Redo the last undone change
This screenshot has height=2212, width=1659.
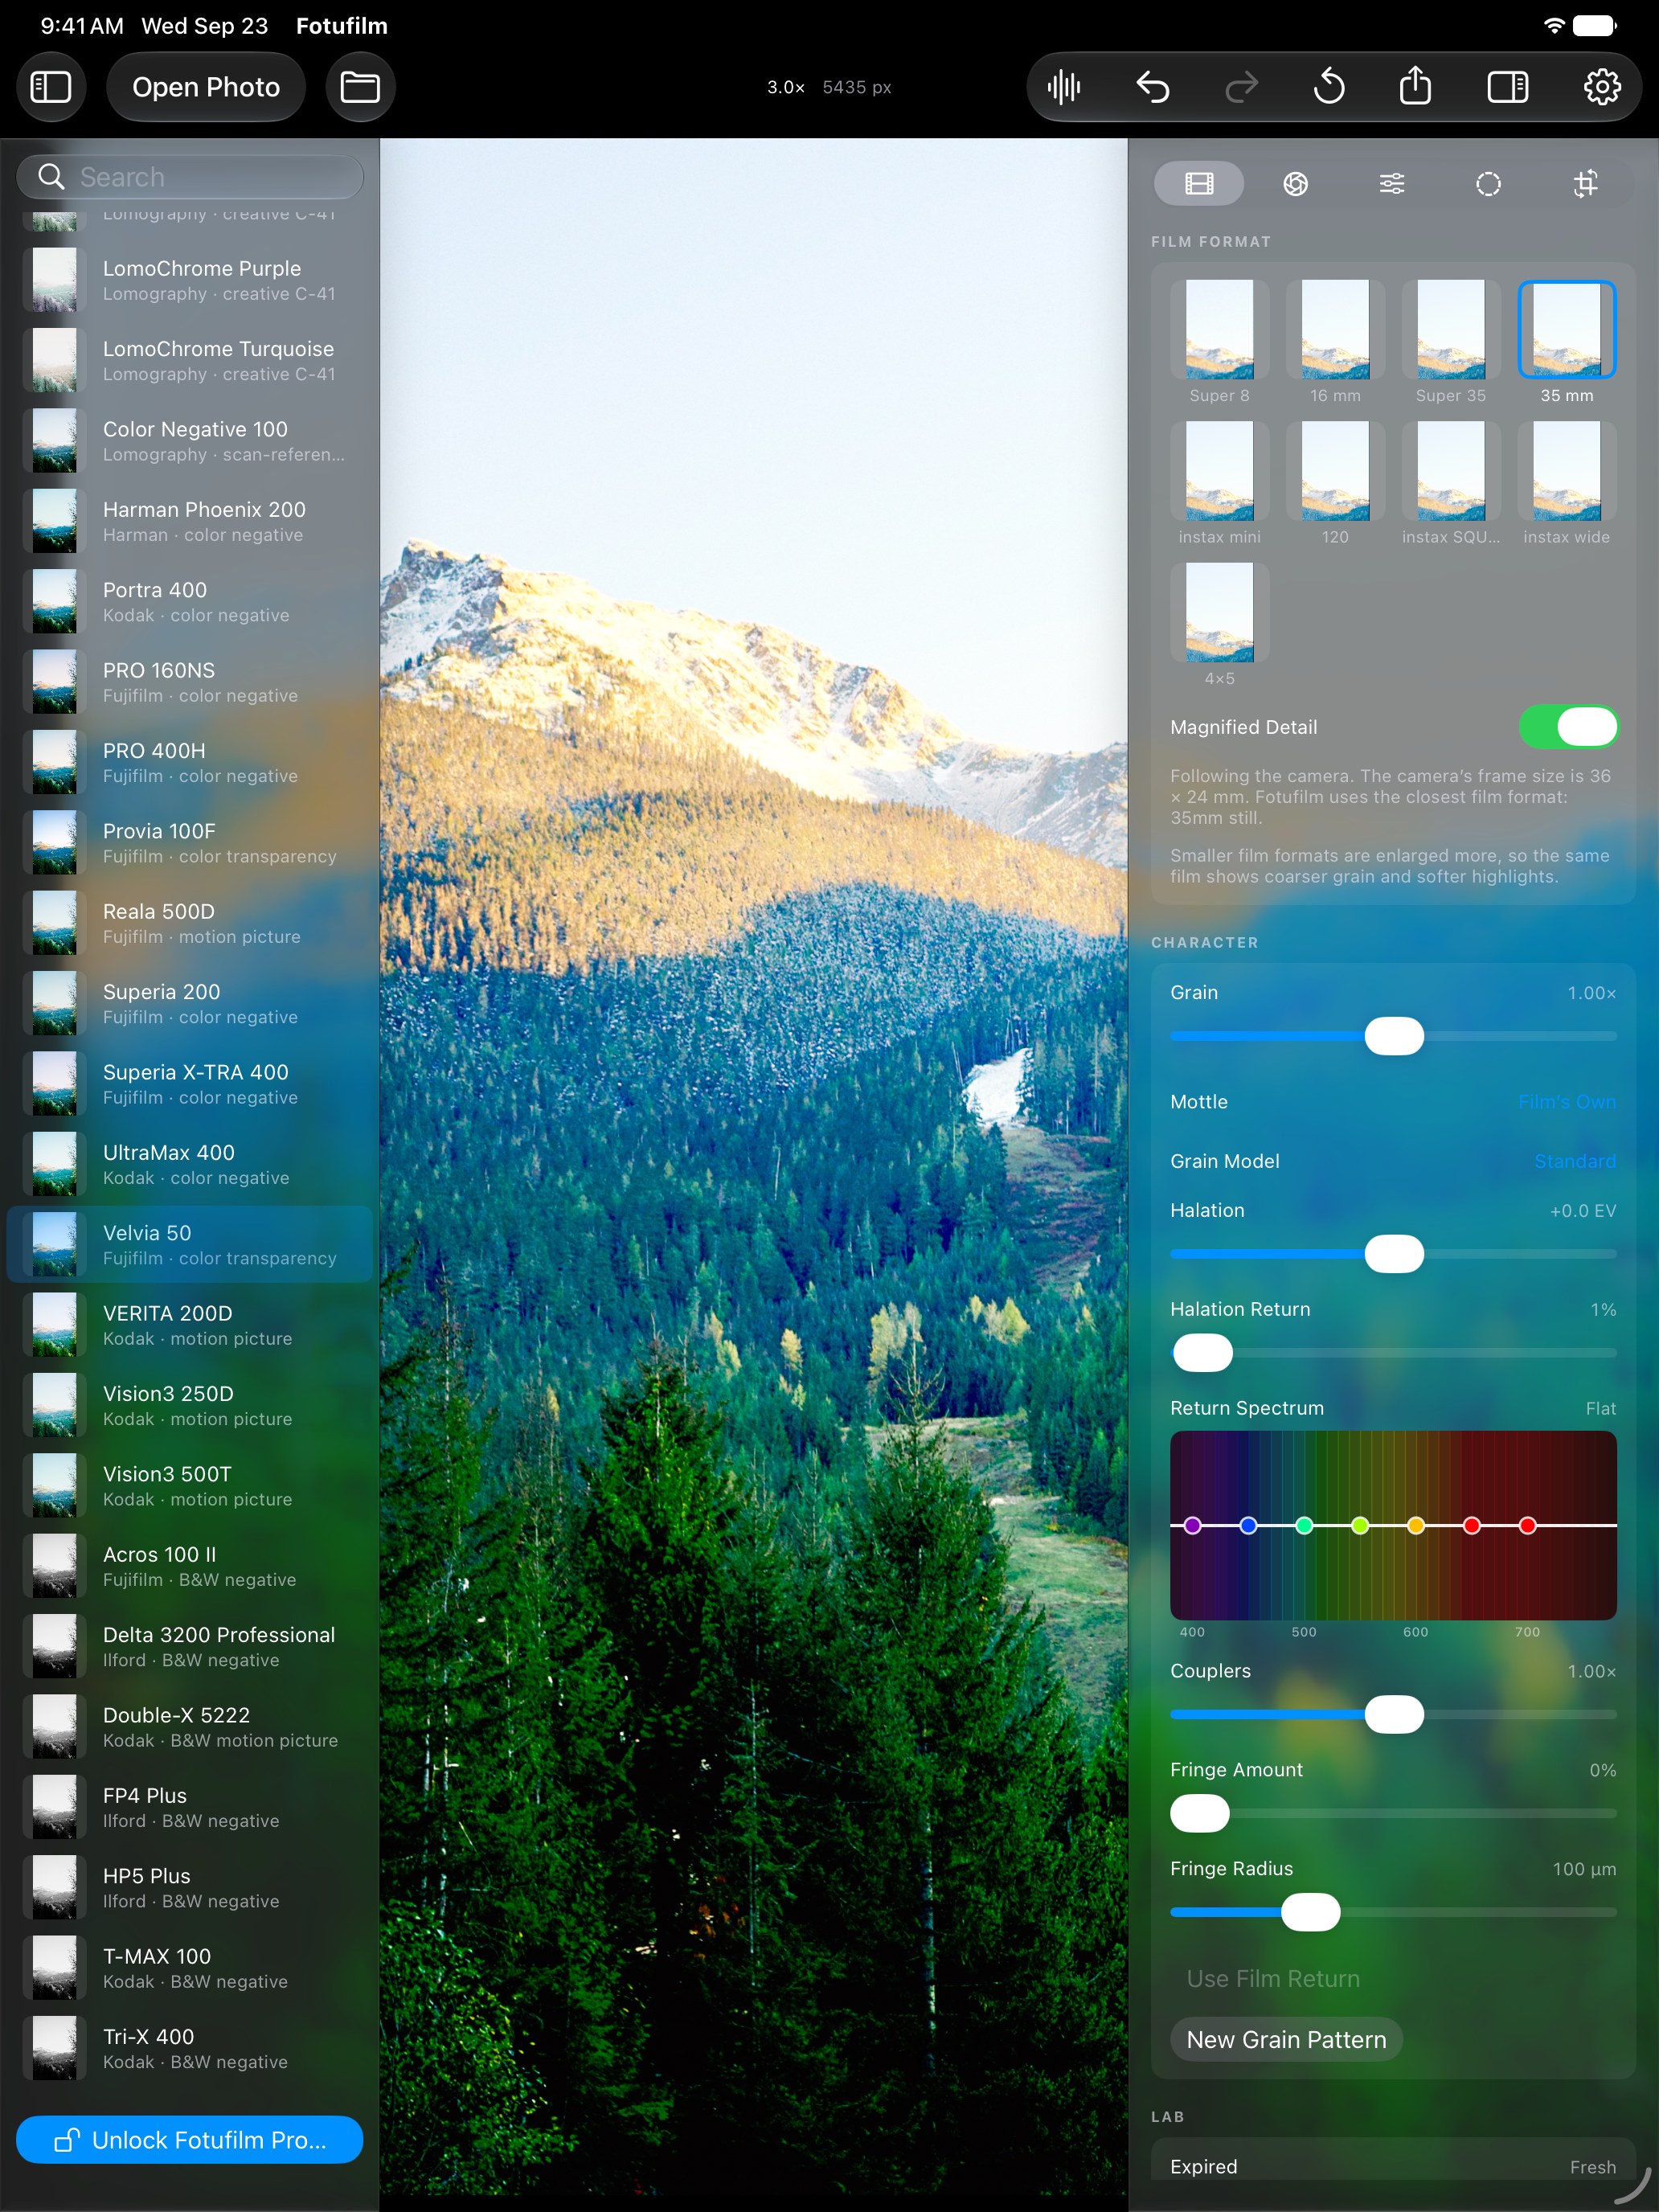[1241, 87]
